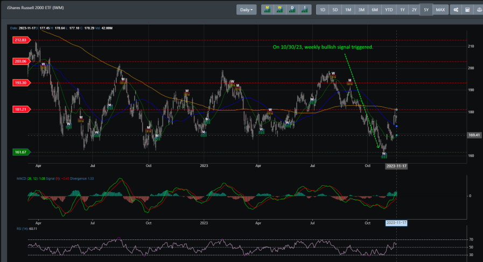
Task: Click the 200 price axis label
Action: pos(471,68)
